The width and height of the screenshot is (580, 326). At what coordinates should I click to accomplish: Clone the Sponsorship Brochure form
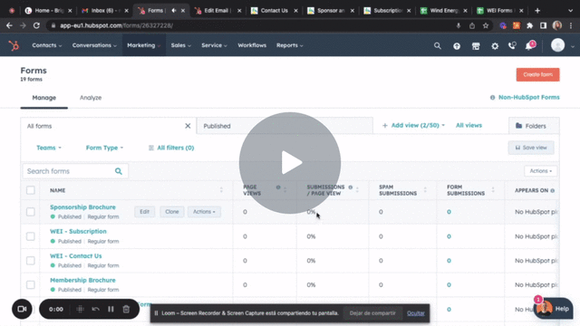tap(172, 212)
